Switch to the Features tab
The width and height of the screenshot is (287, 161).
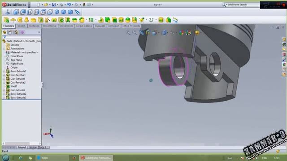(9, 26)
